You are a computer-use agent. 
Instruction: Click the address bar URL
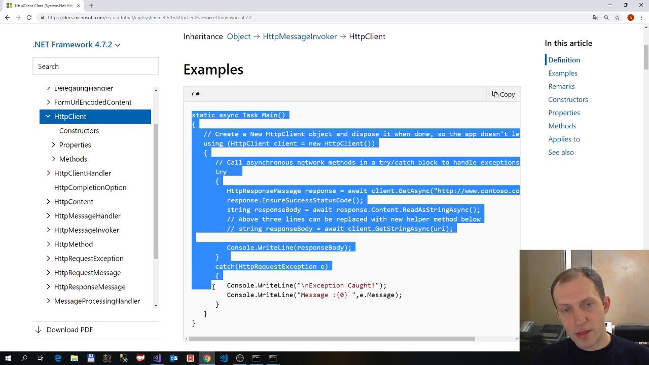(150, 18)
